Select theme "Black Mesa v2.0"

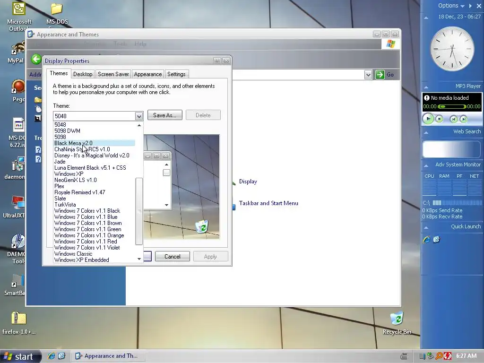click(x=94, y=143)
